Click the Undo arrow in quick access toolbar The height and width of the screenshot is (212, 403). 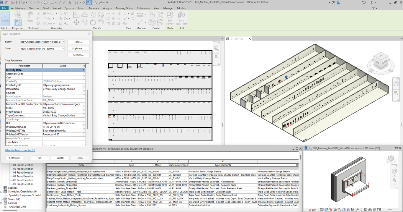(x=30, y=3)
